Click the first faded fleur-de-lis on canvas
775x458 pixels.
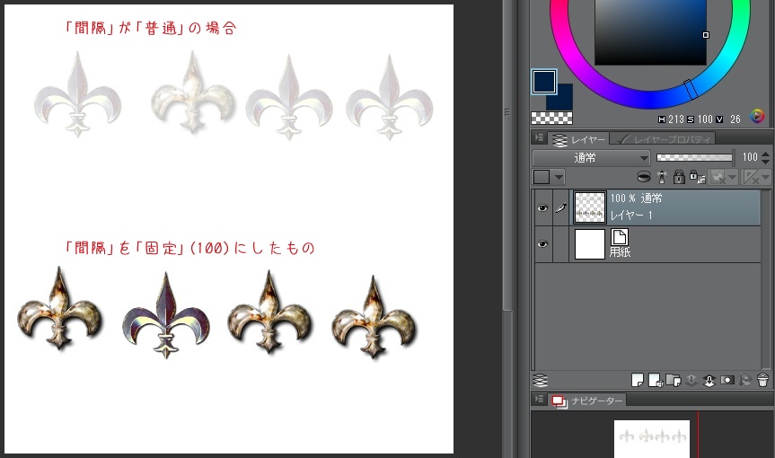pos(77,94)
